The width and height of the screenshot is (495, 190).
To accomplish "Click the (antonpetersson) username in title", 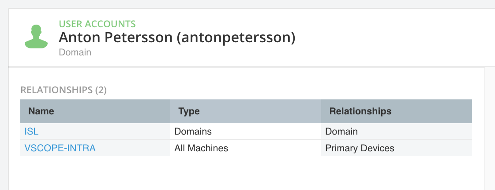I will (236, 37).
